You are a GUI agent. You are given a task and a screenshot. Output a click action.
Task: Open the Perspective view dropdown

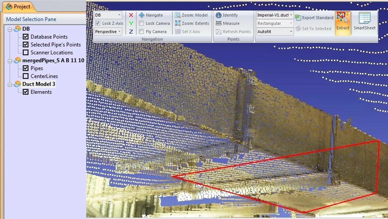(x=108, y=32)
